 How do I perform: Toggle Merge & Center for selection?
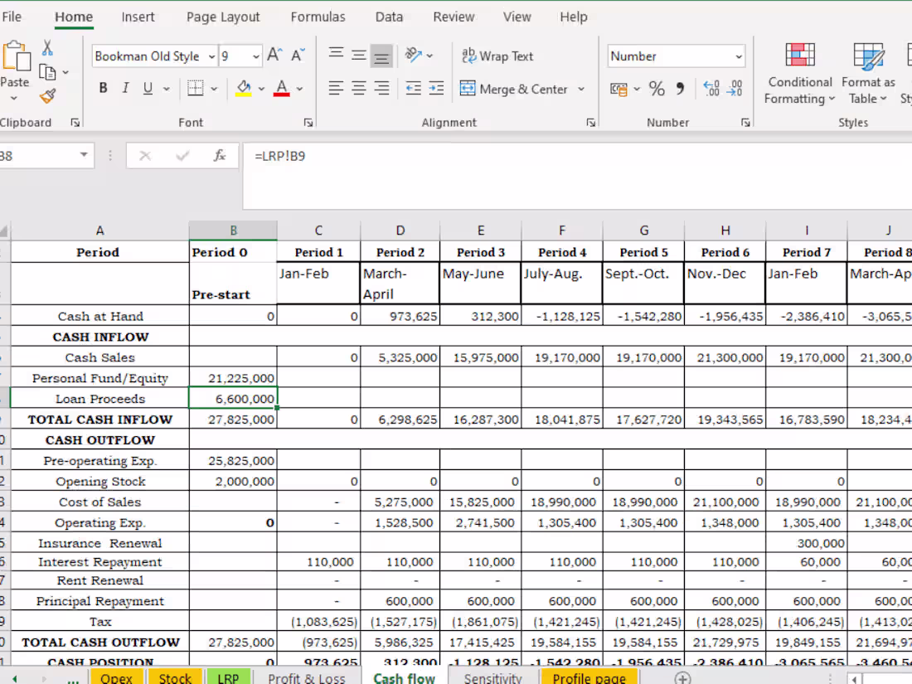click(514, 89)
